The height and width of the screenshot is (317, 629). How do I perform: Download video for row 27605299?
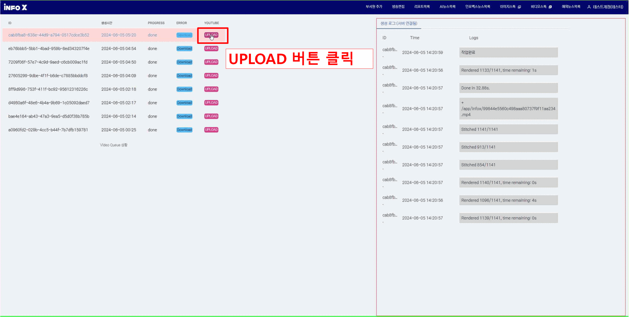tap(184, 76)
